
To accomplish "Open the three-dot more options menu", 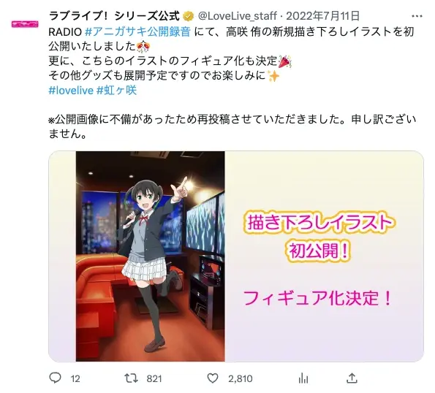I will [417, 16].
